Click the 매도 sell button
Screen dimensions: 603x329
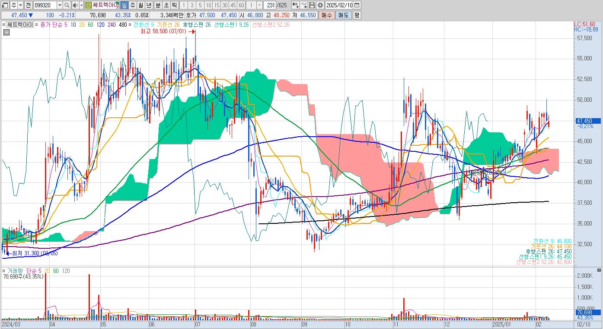coord(343,15)
